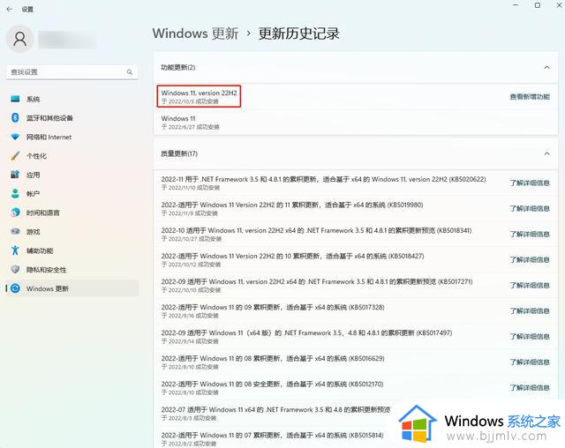Select the 2022-07 .NET Framework preview update row

coord(356,413)
